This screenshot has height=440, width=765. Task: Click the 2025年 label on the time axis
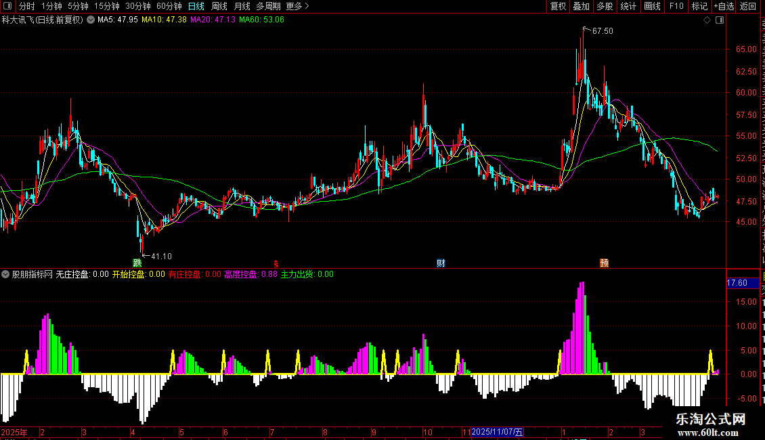coord(14,432)
